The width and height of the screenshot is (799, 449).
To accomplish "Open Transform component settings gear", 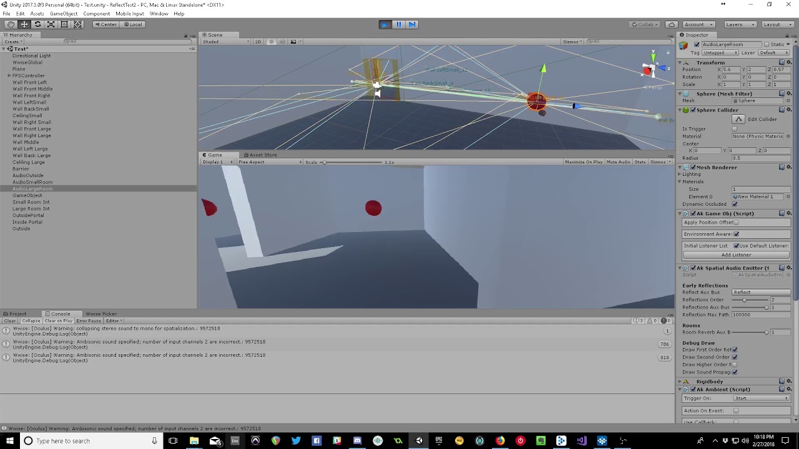I will 789,62.
